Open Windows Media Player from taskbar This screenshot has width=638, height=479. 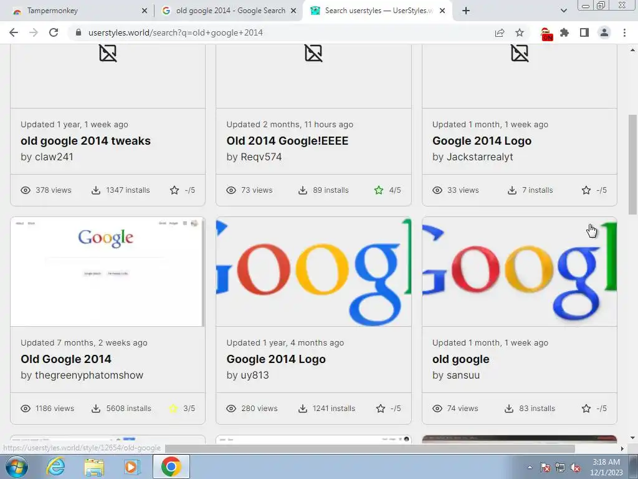[131, 467]
